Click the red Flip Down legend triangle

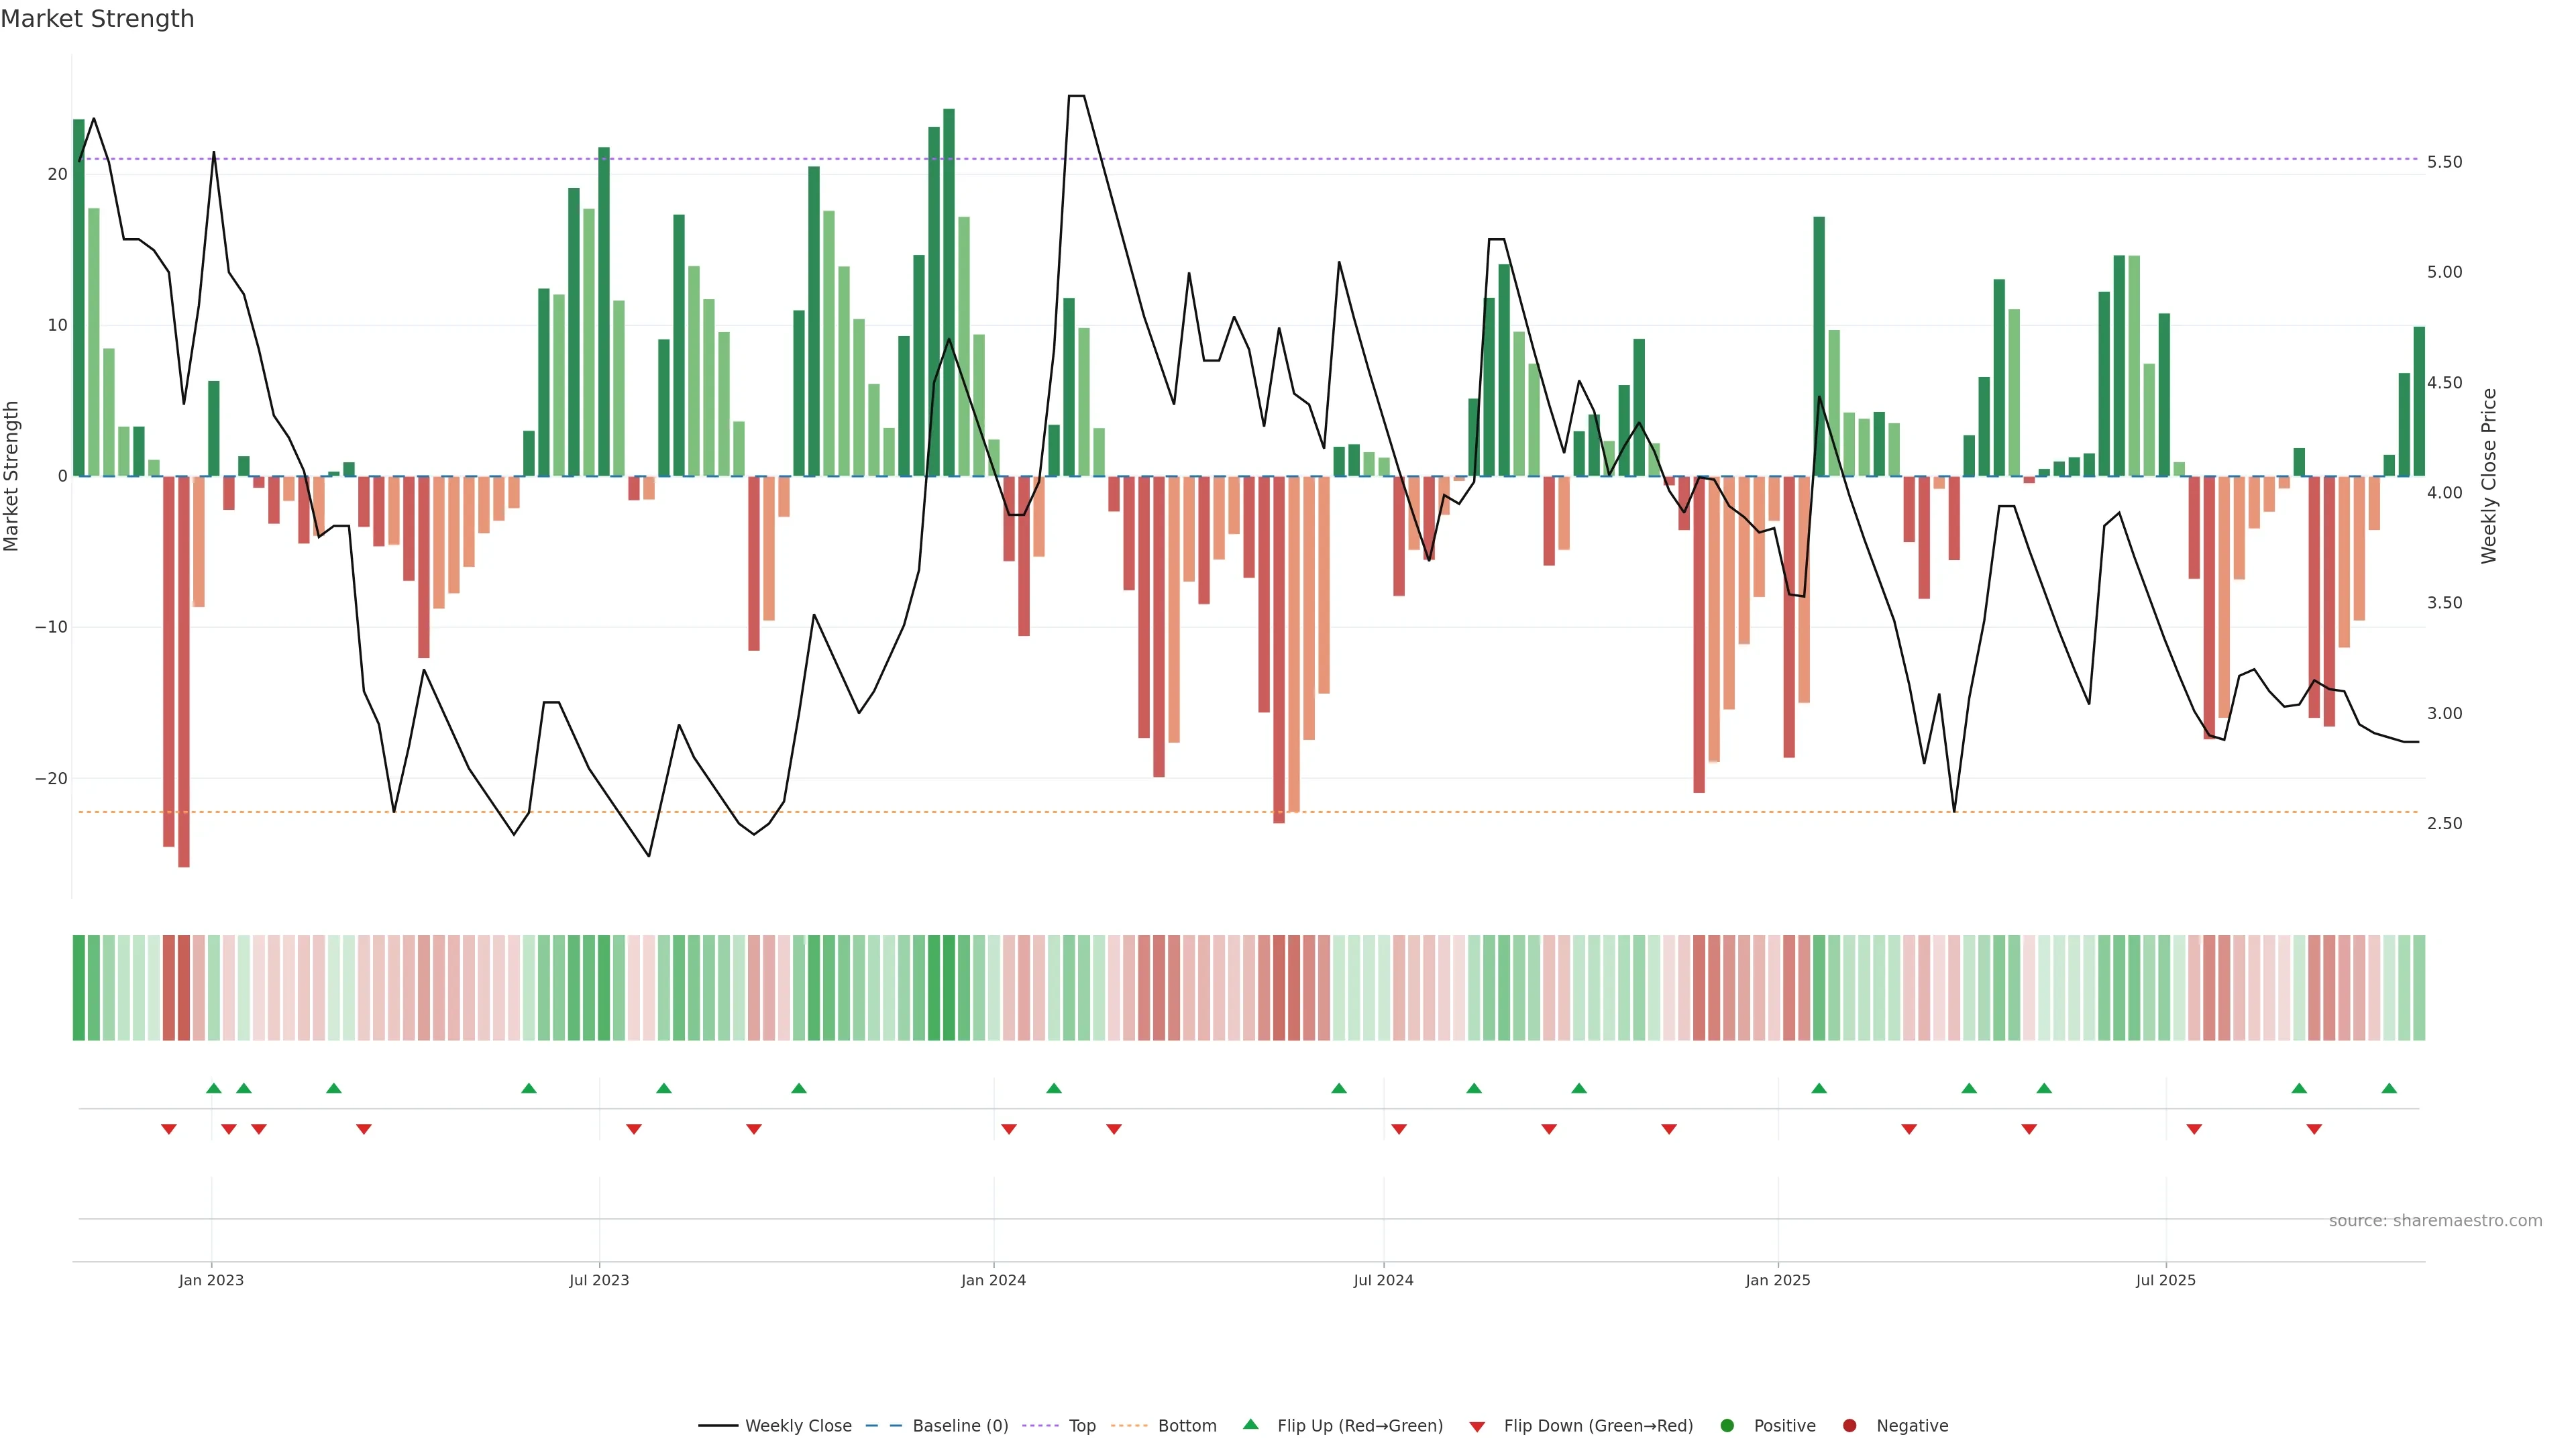1477,1426
